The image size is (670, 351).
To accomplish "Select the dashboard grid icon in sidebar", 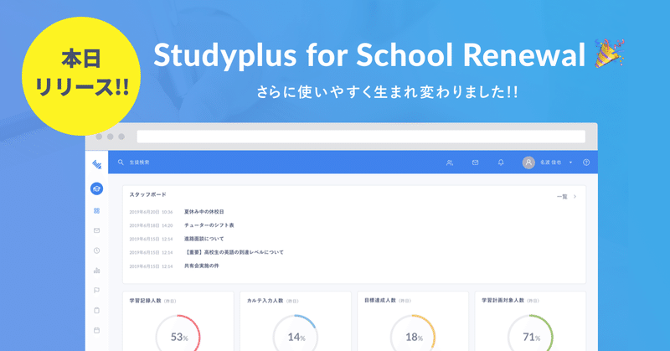I will tap(96, 211).
